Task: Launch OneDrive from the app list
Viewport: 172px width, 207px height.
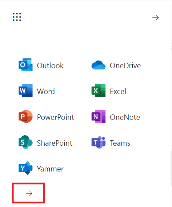Action: [x=116, y=65]
